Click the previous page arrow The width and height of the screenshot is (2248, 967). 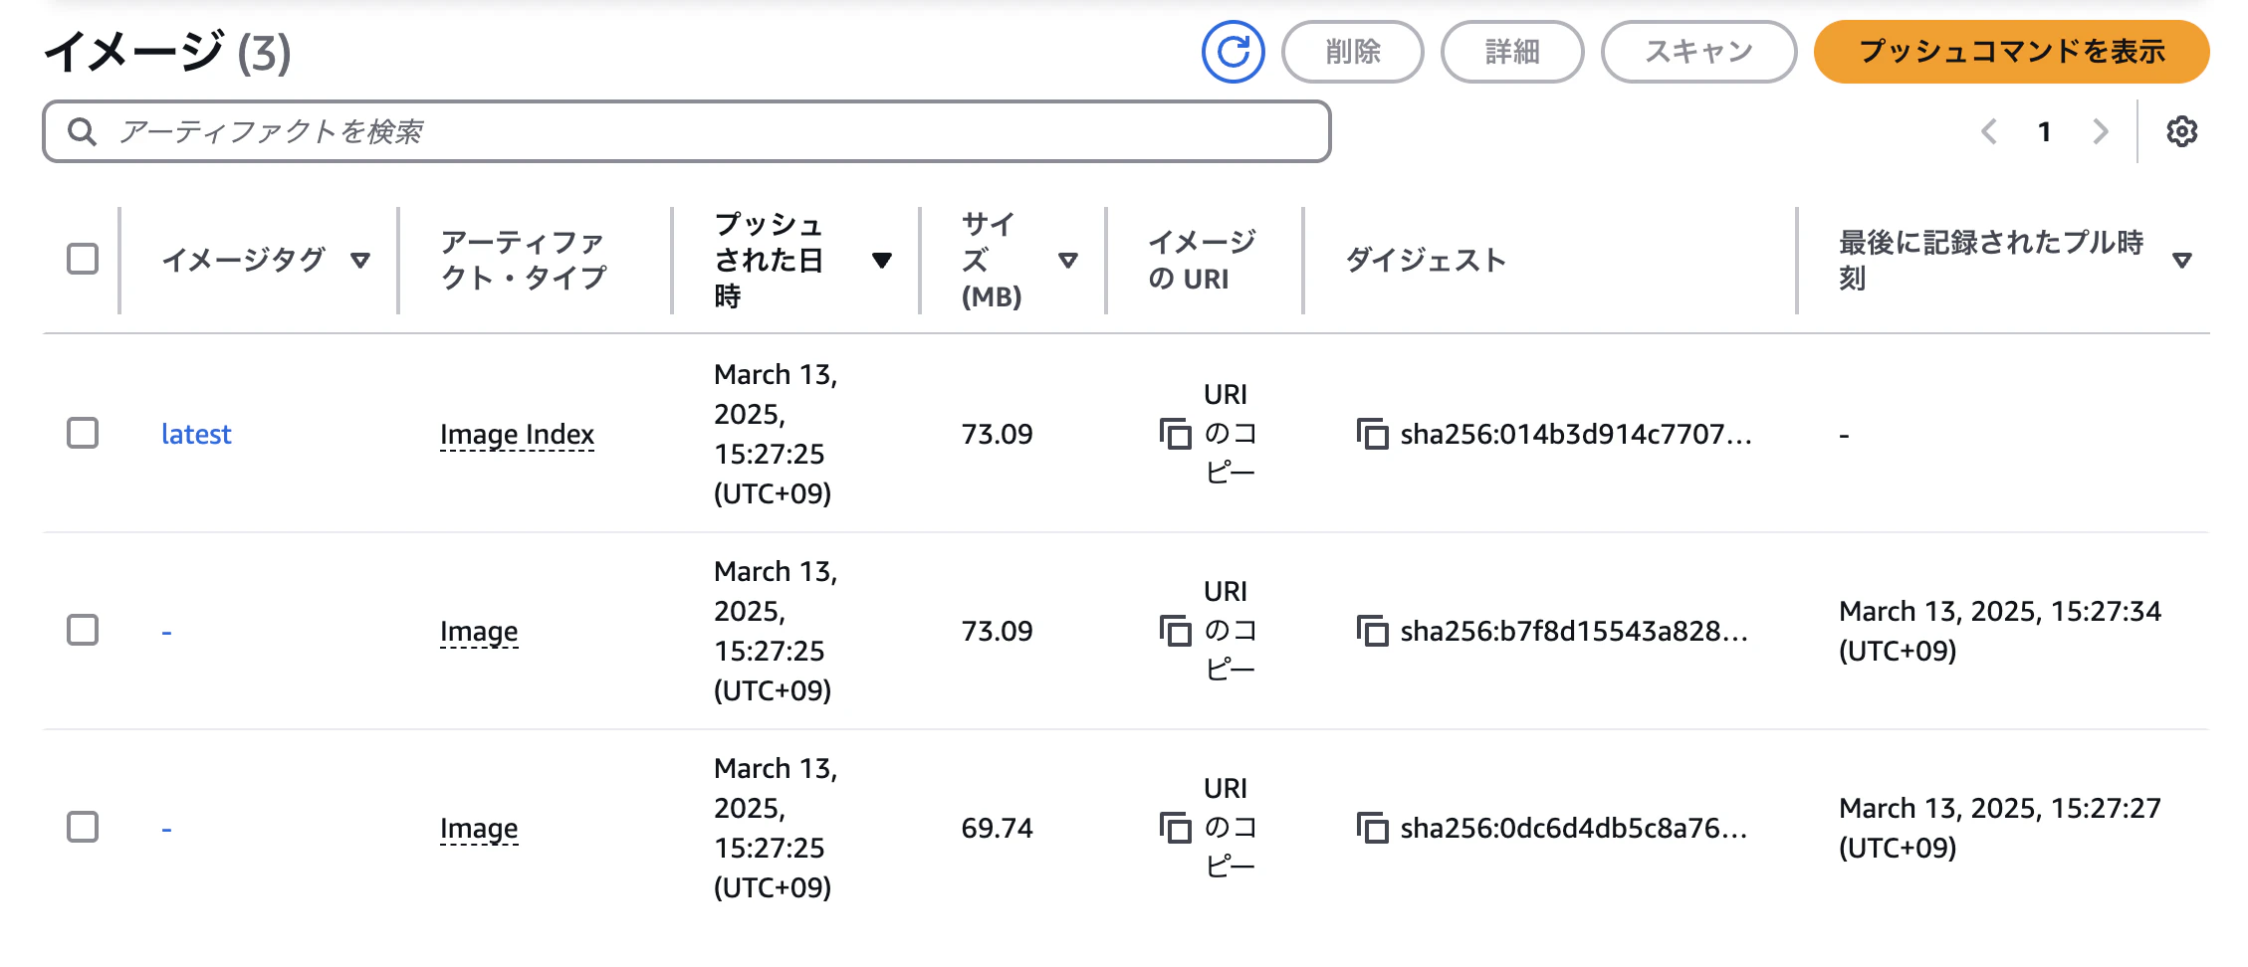(1988, 130)
